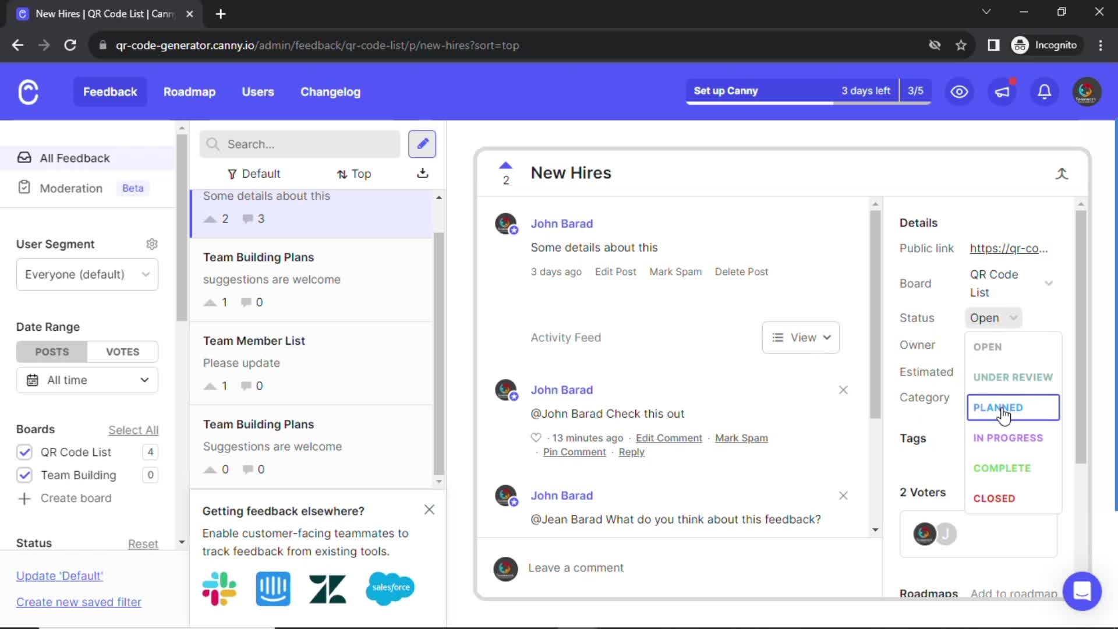Go to the Changelog tab
Image resolution: width=1118 pixels, height=629 pixels.
[330, 92]
